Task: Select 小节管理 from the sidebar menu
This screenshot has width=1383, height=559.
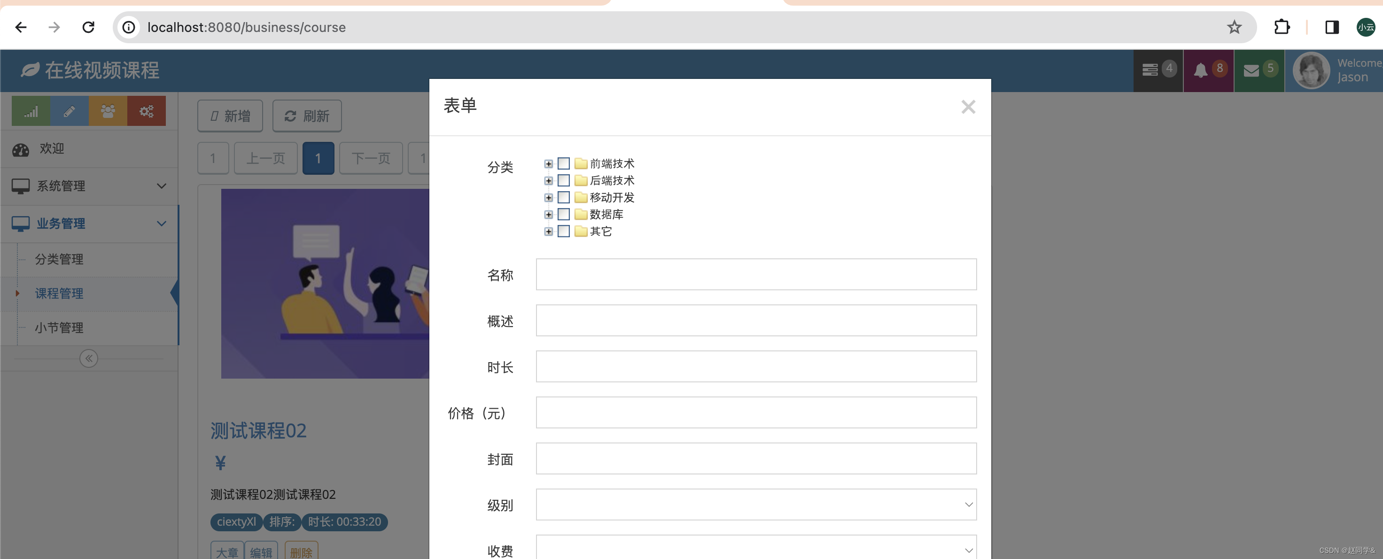Action: coord(59,327)
